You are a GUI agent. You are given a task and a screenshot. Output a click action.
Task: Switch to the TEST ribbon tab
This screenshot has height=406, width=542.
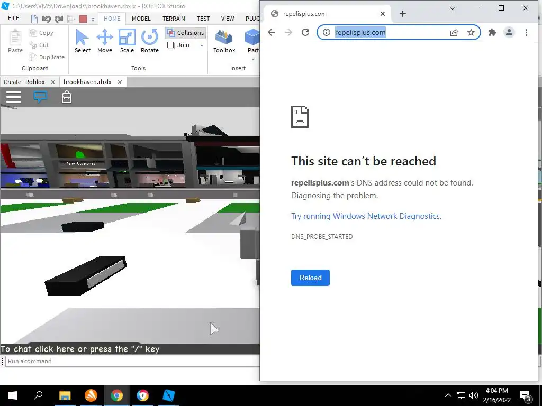(203, 19)
